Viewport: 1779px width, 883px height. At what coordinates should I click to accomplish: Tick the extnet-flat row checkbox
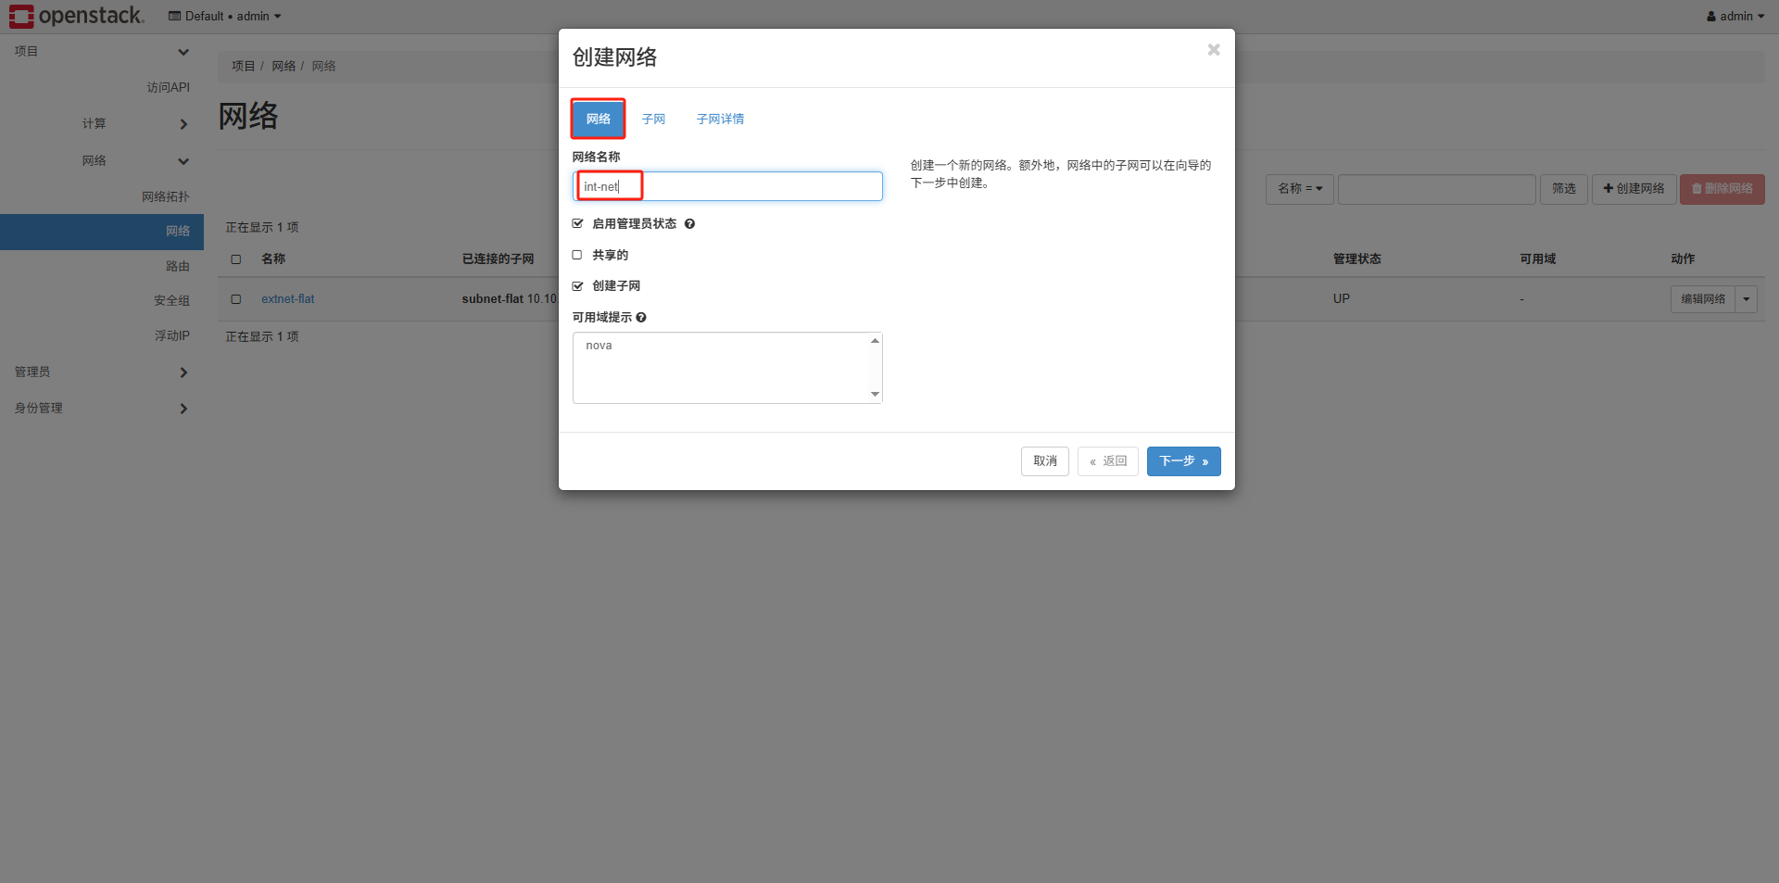pos(236,299)
